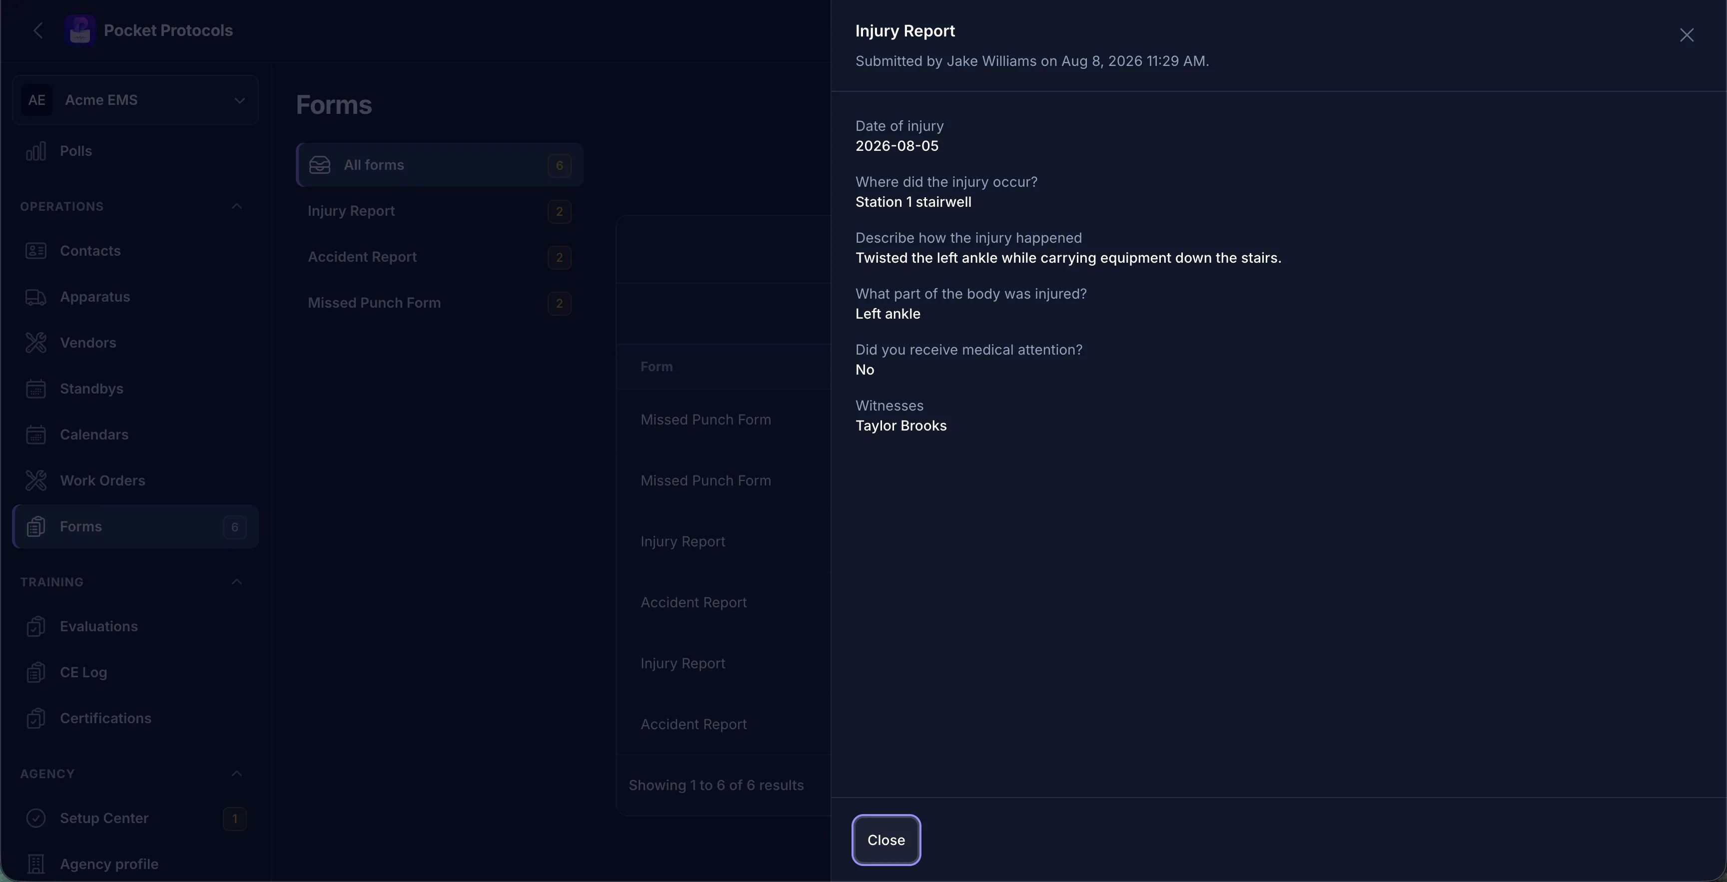Select the Missed Punch Form filter

(439, 303)
